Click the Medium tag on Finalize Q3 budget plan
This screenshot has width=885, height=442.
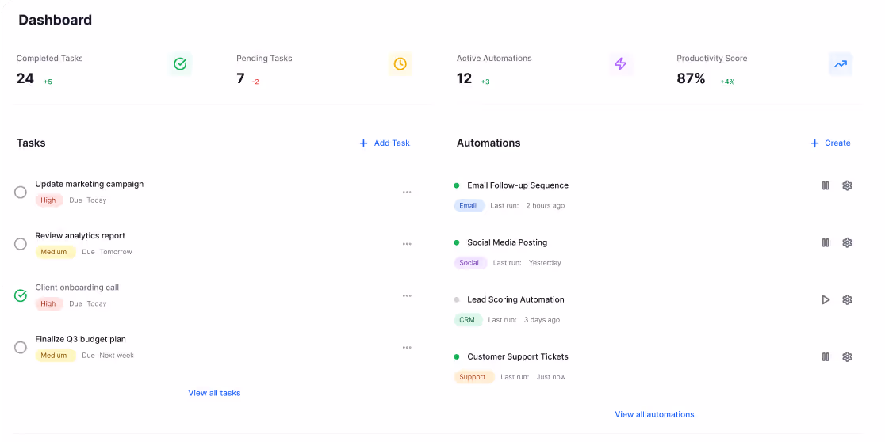pyautogui.click(x=55, y=356)
